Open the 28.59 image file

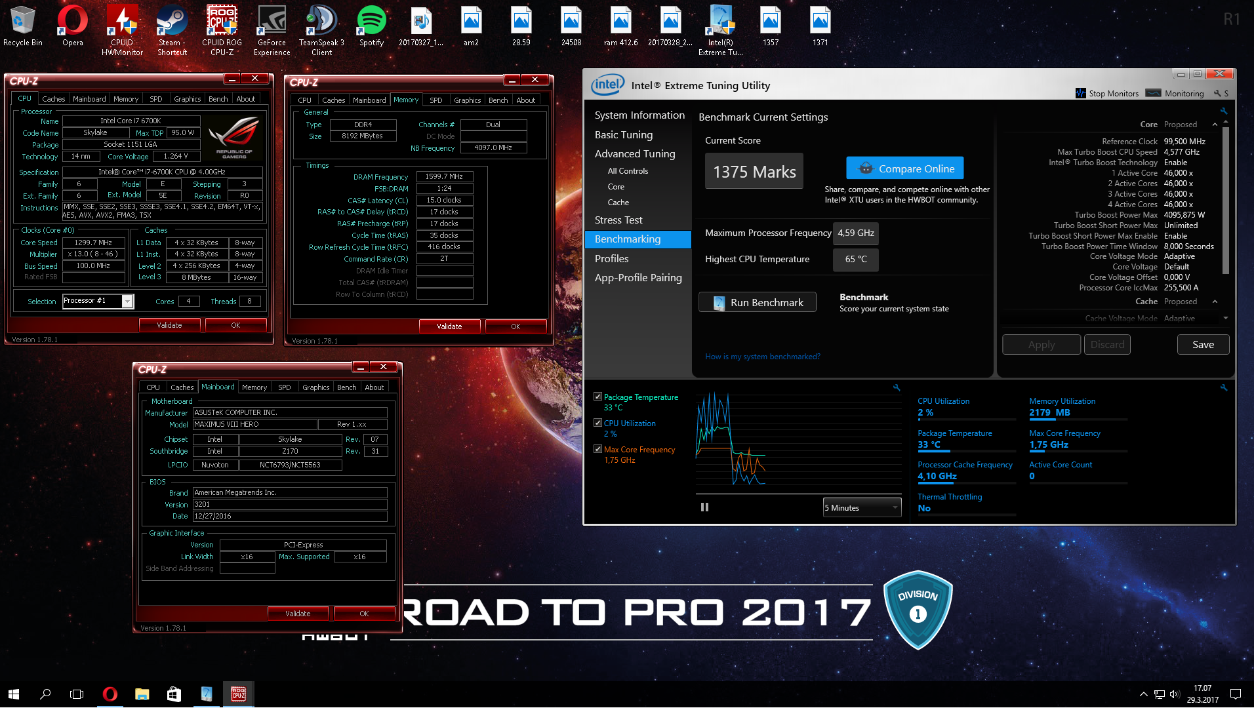[x=521, y=26]
